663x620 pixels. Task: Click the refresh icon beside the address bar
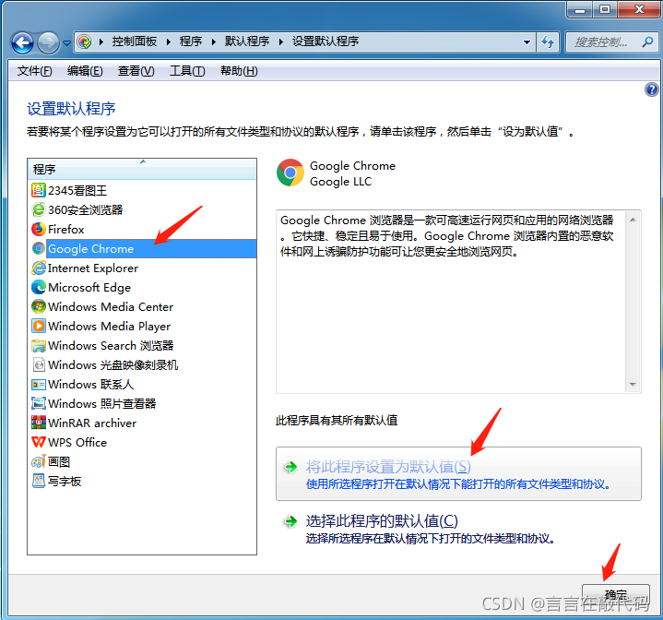(548, 42)
